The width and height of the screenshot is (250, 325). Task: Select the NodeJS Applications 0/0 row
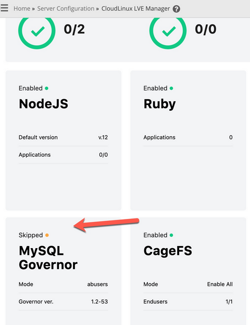tap(63, 155)
